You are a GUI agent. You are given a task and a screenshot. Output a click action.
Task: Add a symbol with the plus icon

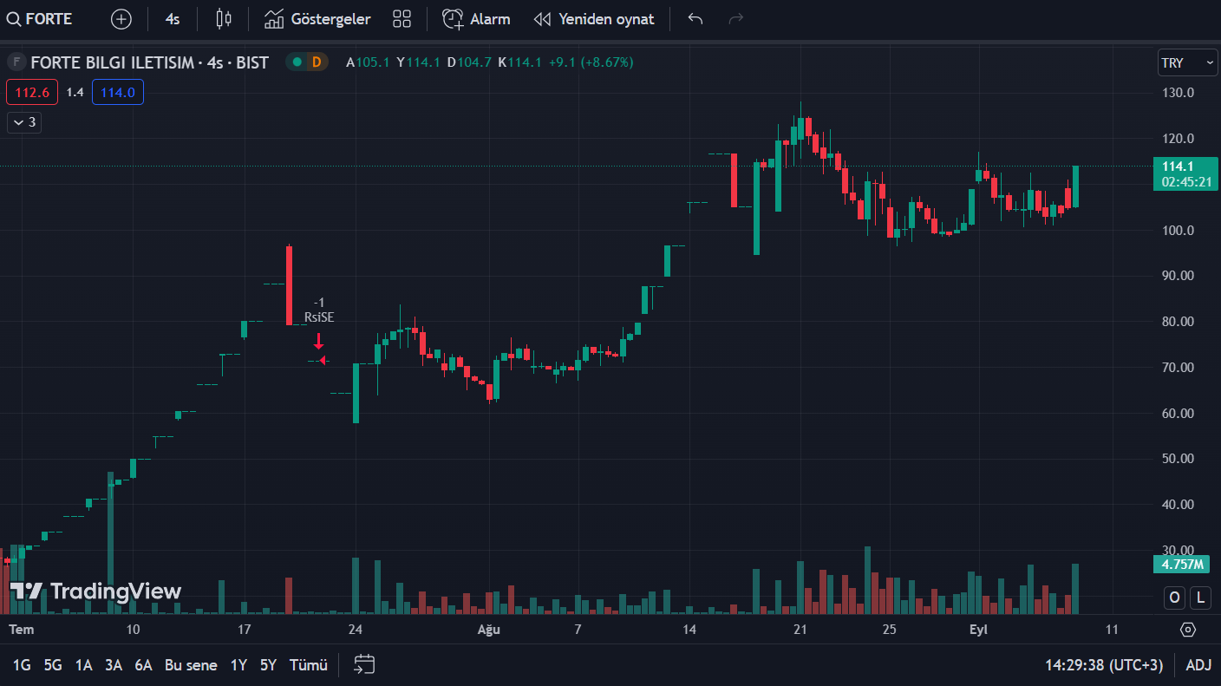[x=121, y=19]
